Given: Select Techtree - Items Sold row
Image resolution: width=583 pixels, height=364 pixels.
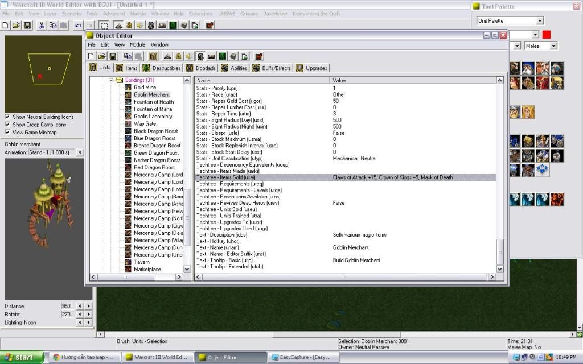Looking at the screenshot, I should (346, 177).
